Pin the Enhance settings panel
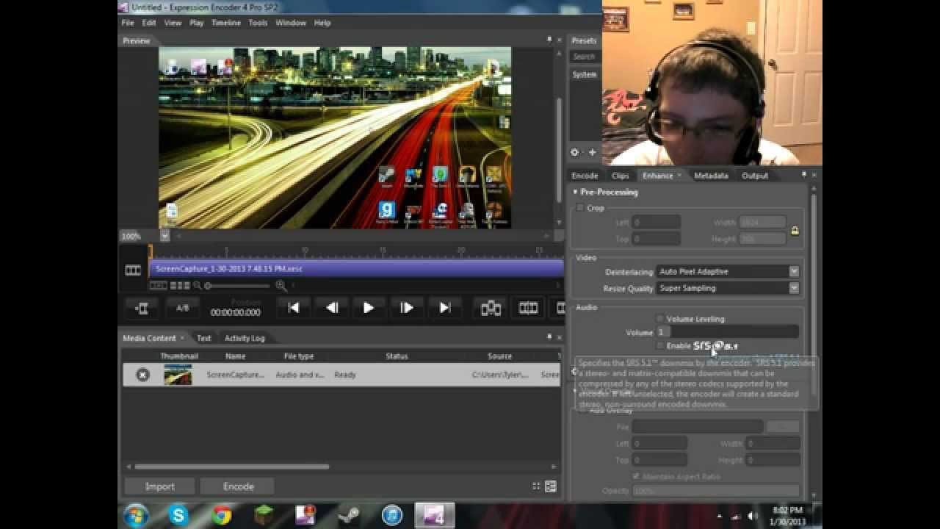Image resolution: width=940 pixels, height=529 pixels. 803,175
